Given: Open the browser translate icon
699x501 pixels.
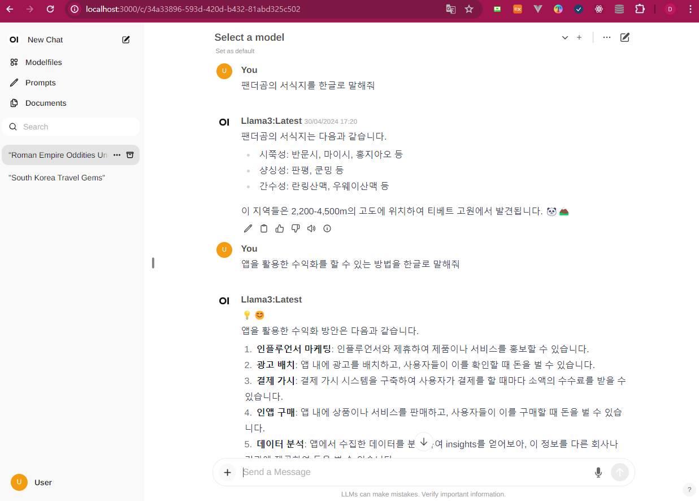Looking at the screenshot, I should [450, 9].
